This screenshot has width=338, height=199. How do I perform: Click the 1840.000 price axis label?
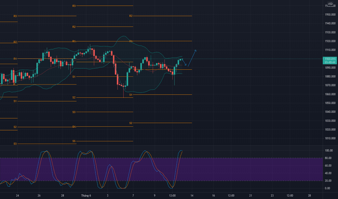(x=330, y=112)
